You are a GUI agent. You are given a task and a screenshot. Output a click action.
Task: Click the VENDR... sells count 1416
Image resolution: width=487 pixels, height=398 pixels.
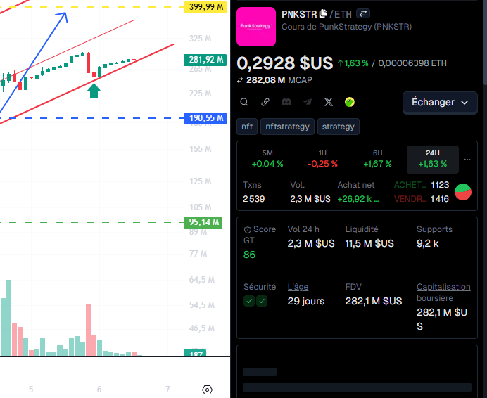(x=439, y=199)
